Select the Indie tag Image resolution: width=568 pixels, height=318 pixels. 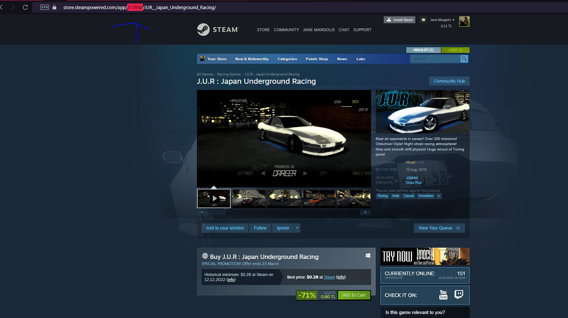point(396,196)
